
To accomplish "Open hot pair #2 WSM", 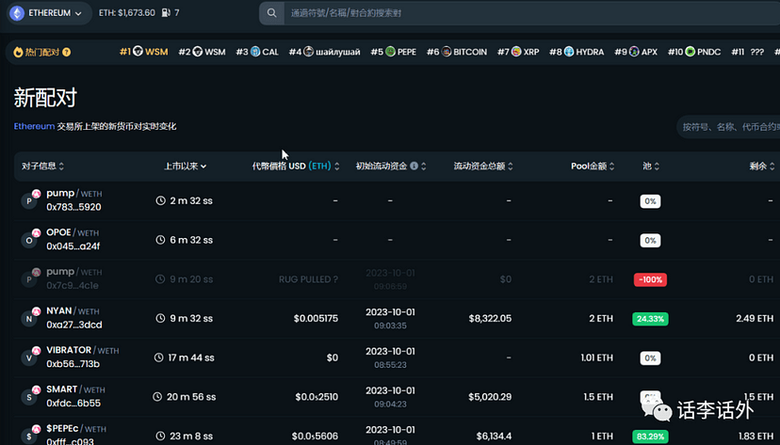I will (x=202, y=52).
